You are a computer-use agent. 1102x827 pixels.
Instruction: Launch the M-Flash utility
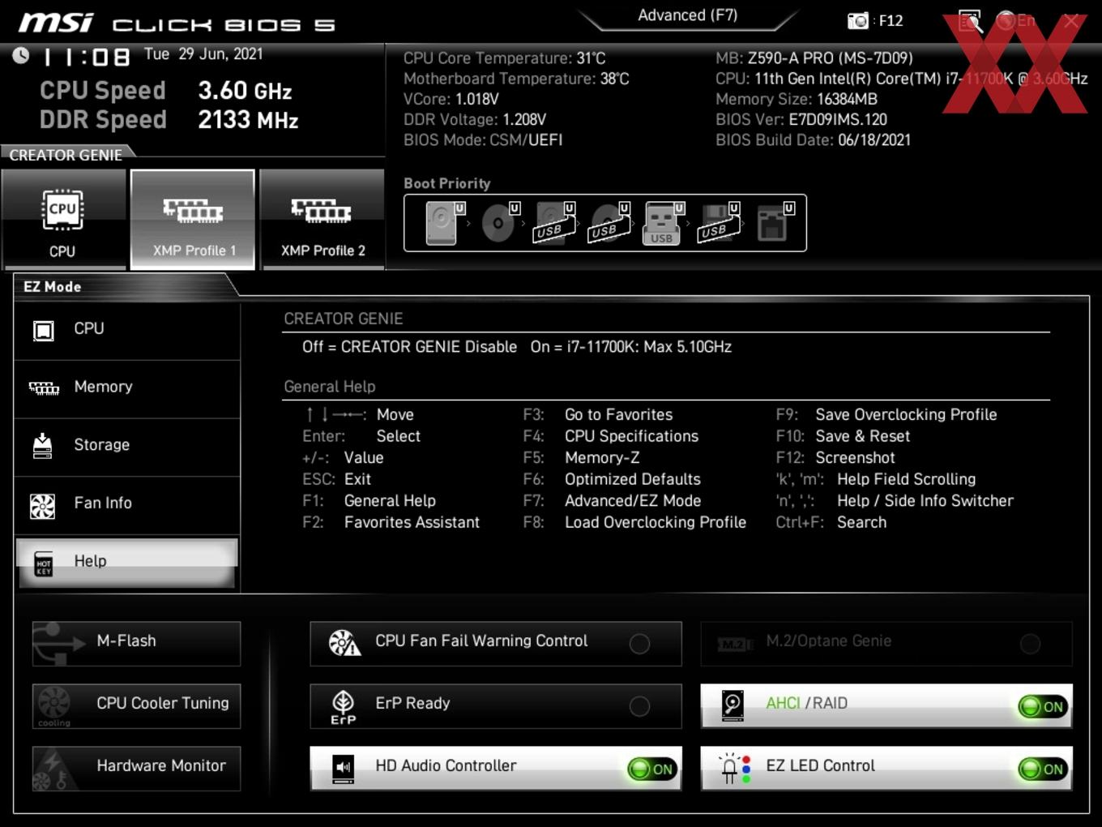(x=136, y=643)
